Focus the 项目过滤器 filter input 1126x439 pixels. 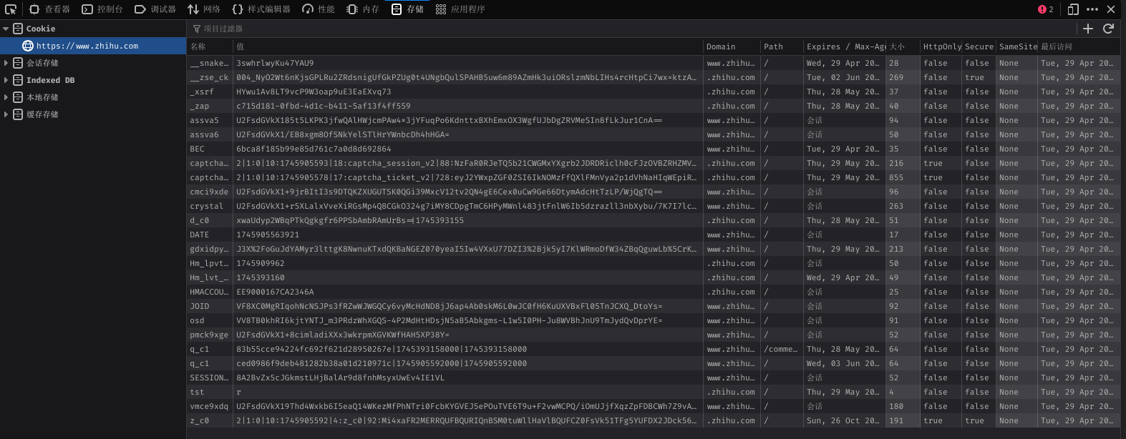point(429,29)
